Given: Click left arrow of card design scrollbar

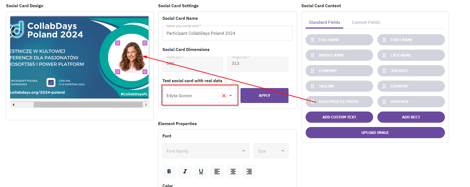Looking at the screenshot, I should coord(13,105).
